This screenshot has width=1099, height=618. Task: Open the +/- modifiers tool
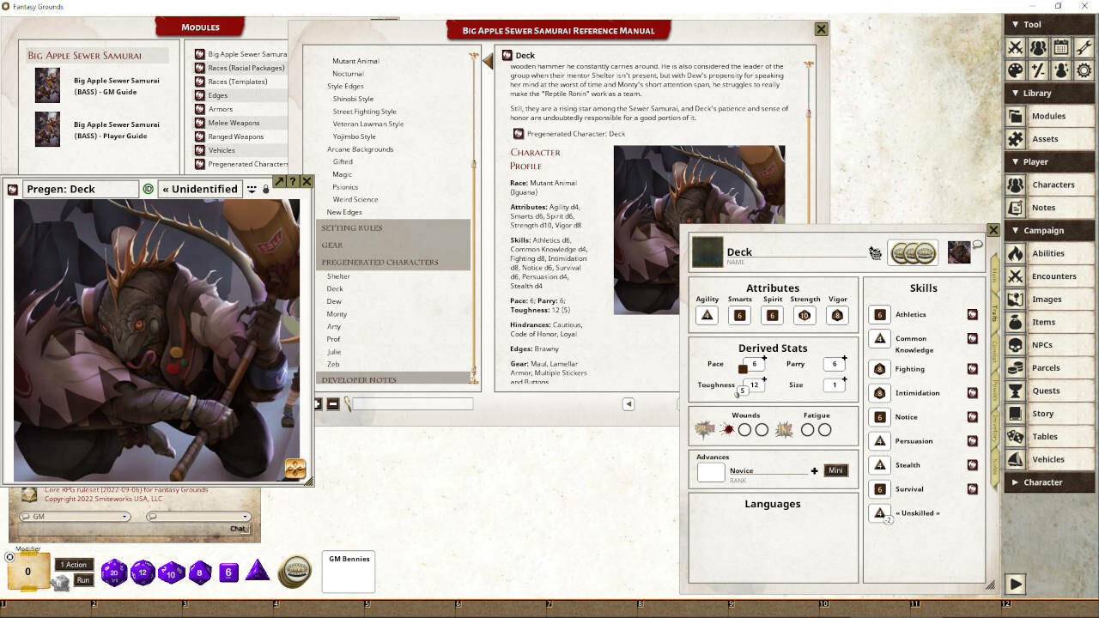pos(1038,71)
